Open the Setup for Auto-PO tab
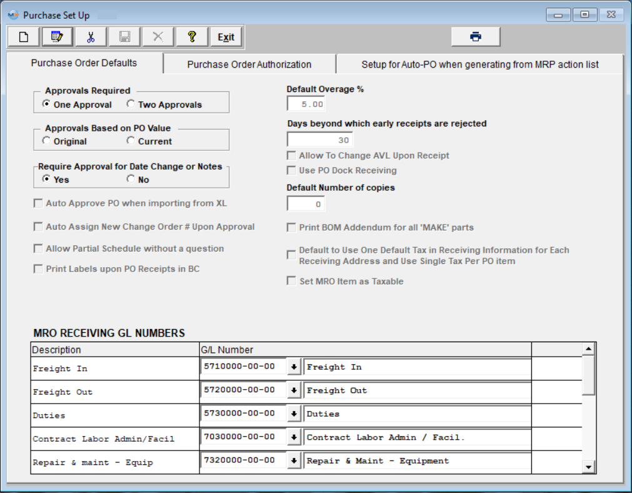The width and height of the screenshot is (632, 493). pyautogui.click(x=479, y=64)
